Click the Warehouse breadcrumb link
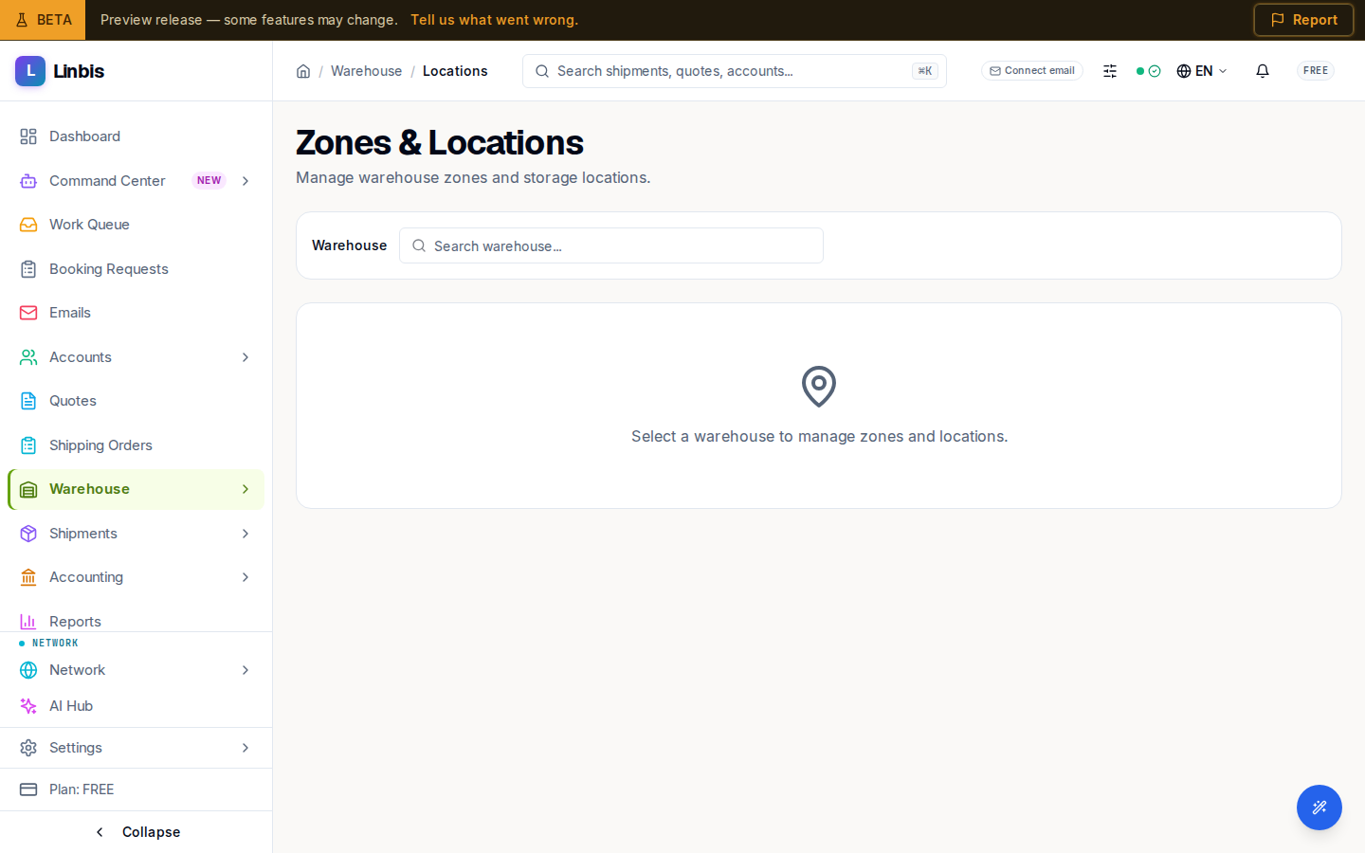1365x853 pixels. (366, 71)
